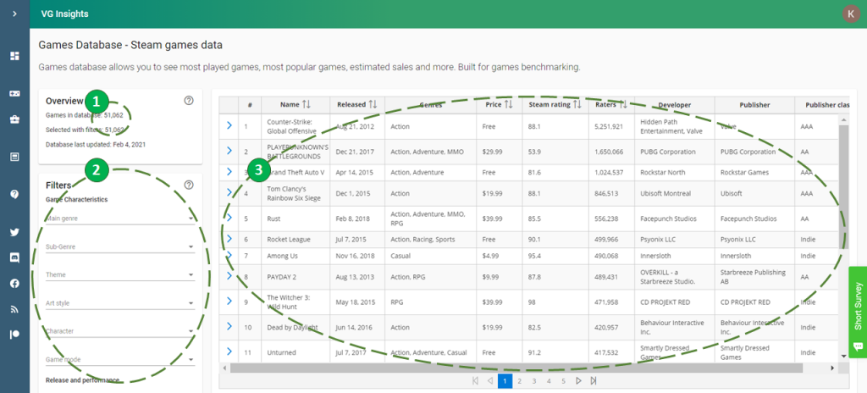Go to page 4
The image size is (867, 393).
point(549,381)
